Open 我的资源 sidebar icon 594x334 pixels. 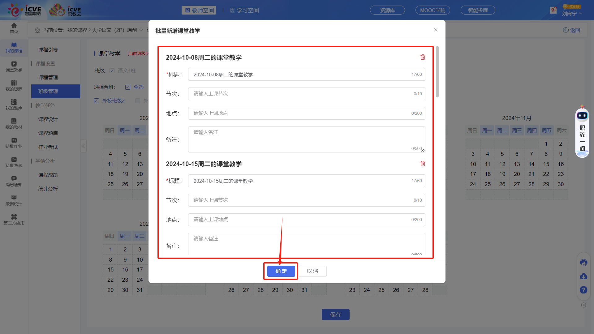[14, 86]
